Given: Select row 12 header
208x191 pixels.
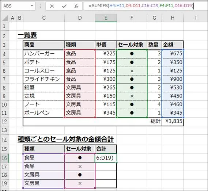Looking at the screenshot, I should [4, 122].
